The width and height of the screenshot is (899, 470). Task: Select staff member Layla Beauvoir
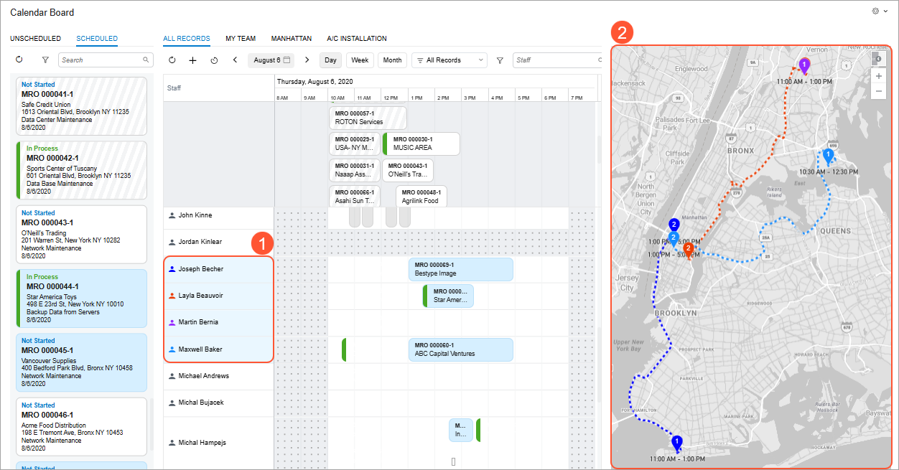(x=200, y=296)
